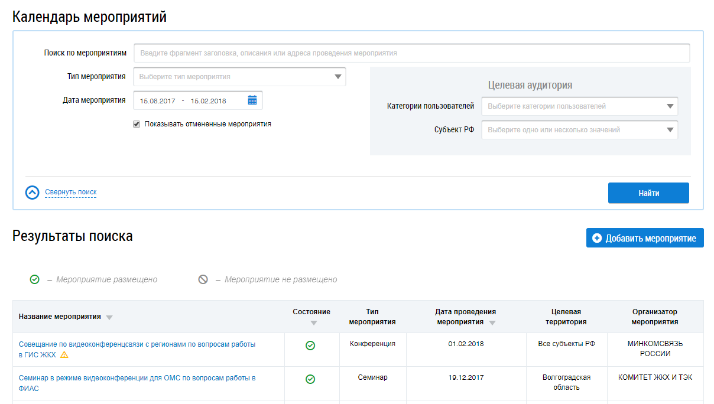Open the calendar date picker icon
Image resolution: width=714 pixels, height=404 pixels.
pos(252,100)
